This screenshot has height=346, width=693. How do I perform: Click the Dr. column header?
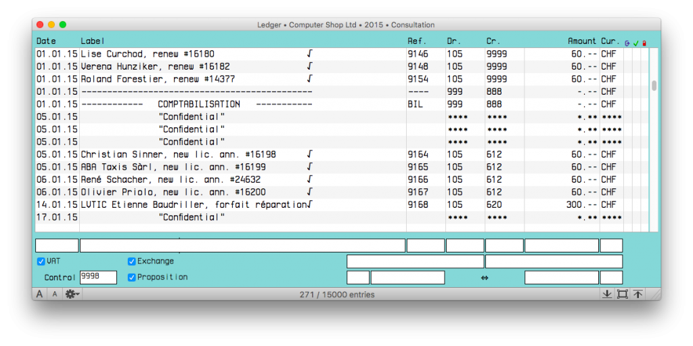(454, 41)
